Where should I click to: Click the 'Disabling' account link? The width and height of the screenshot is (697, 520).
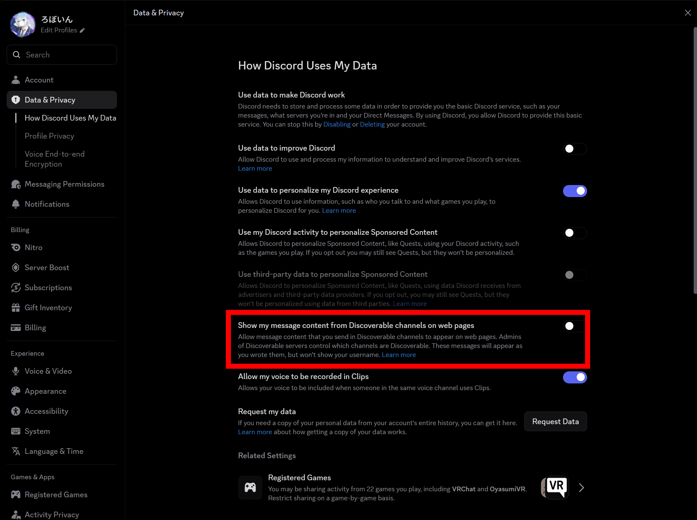[x=337, y=124]
